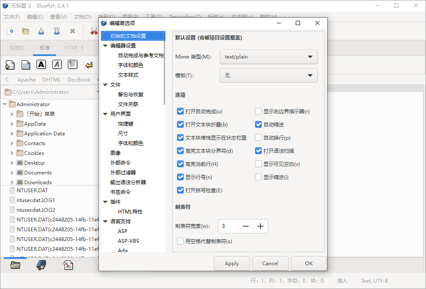Toggle 打开拼写检查(E) checkbox
Image resolution: width=426 pixels, height=289 pixels.
[180, 191]
